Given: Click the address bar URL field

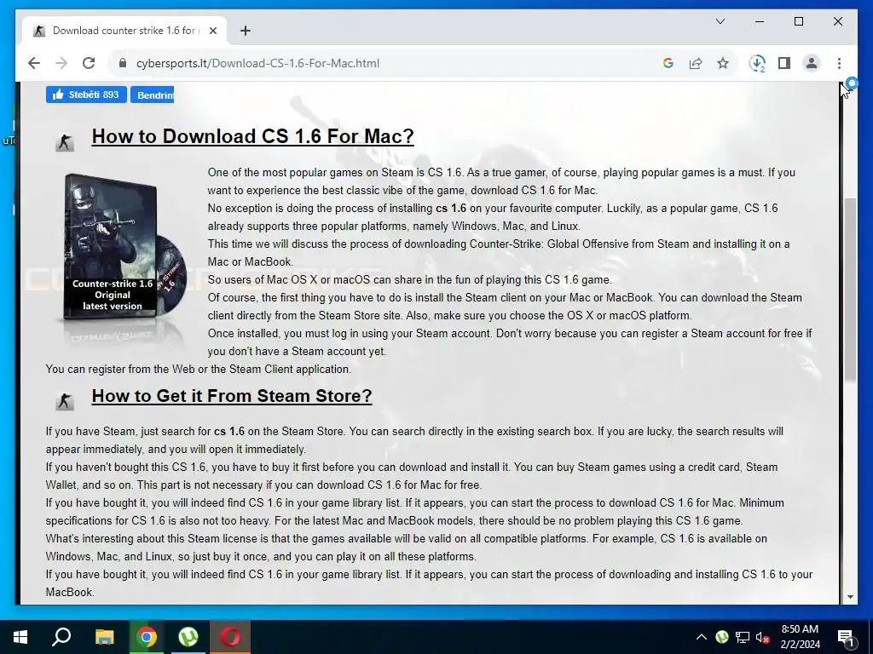Looking at the screenshot, I should [390, 63].
